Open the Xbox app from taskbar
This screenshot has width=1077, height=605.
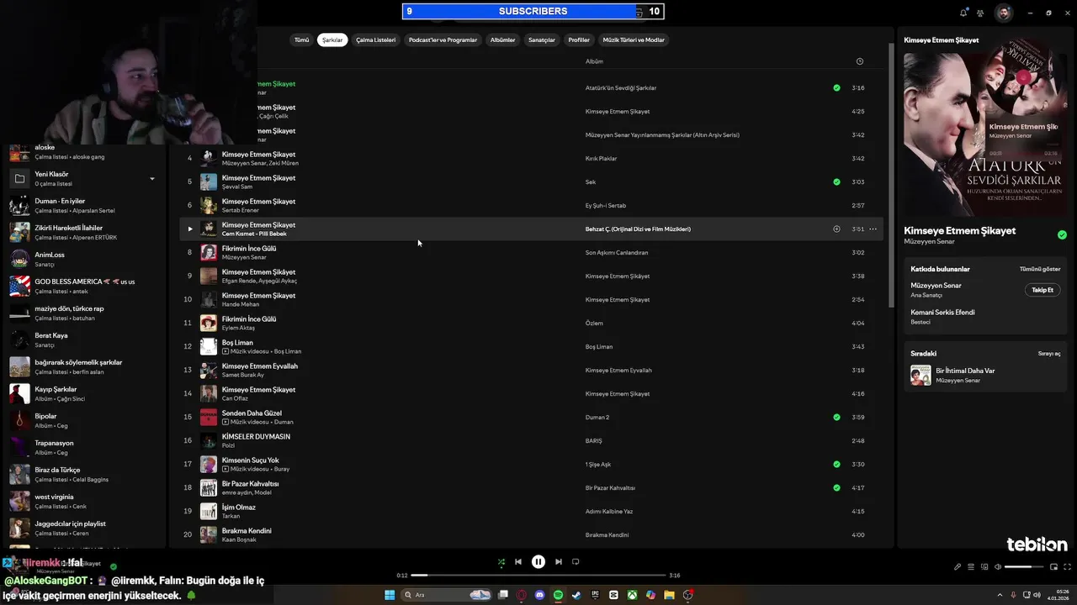[x=632, y=595]
